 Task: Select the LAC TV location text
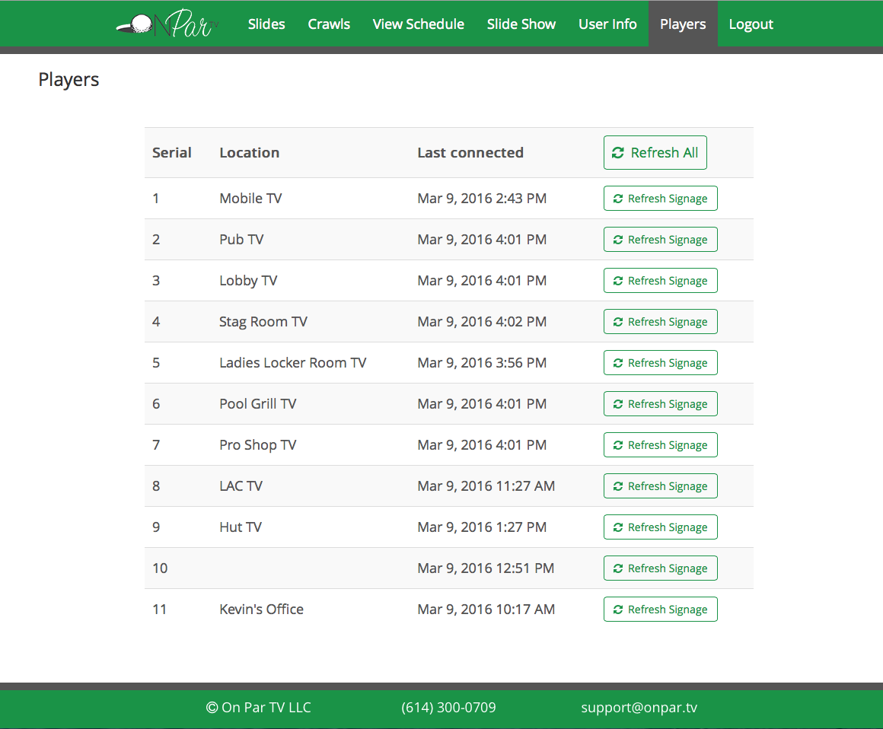coord(241,485)
